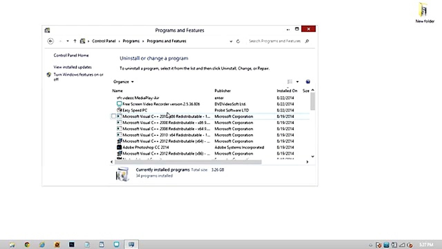This screenshot has width=442, height=249.
Task: Select the Easy Speed PC entry
Action: (135, 110)
